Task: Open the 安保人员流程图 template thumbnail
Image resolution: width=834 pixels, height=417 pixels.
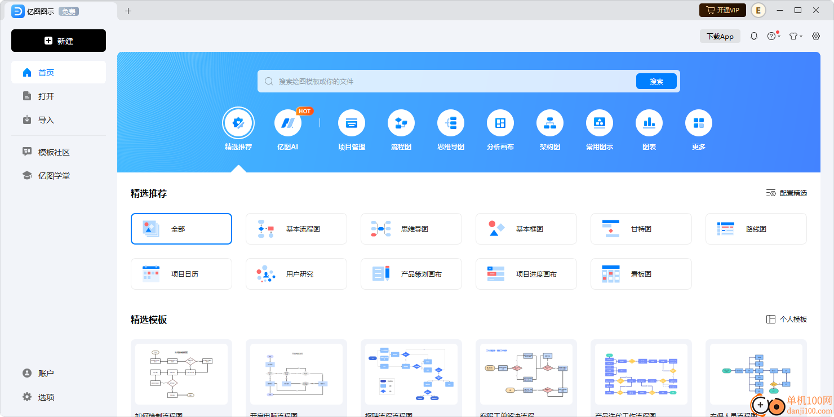Action: click(756, 374)
